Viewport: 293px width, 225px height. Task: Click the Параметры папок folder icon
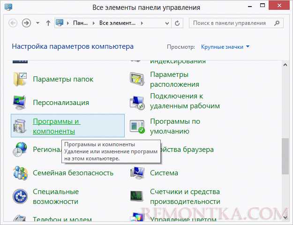click(20, 79)
